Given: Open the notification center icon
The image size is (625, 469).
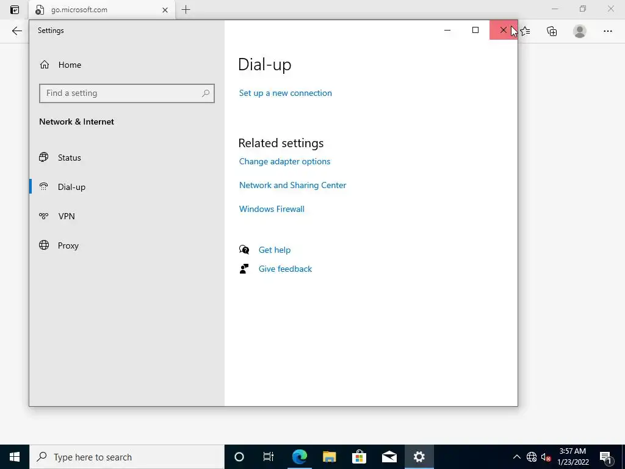Looking at the screenshot, I should 605,457.
